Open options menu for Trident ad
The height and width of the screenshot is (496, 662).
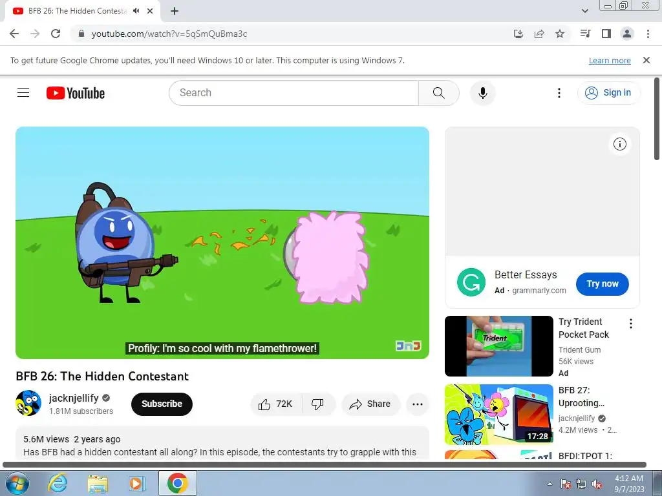(630, 324)
